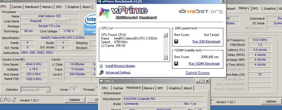Screen dimensions: 282x110
Task: Click Validate button in left CPU-Z window
Action: tap(75, 100)
